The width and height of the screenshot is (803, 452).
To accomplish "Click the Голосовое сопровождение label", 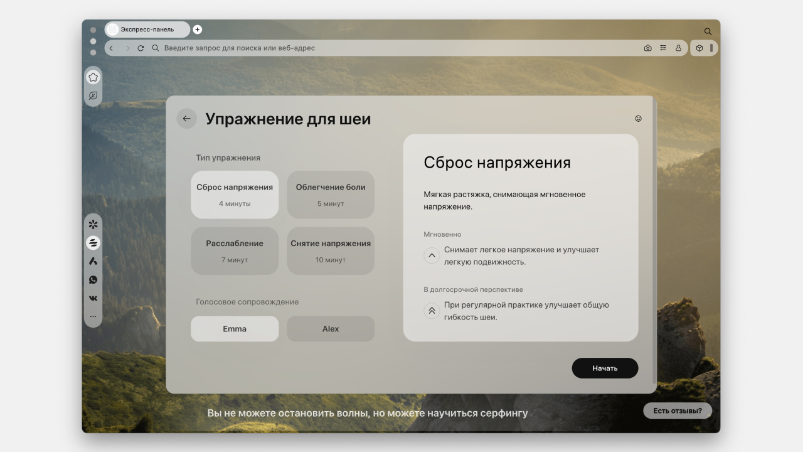I will 247,302.
